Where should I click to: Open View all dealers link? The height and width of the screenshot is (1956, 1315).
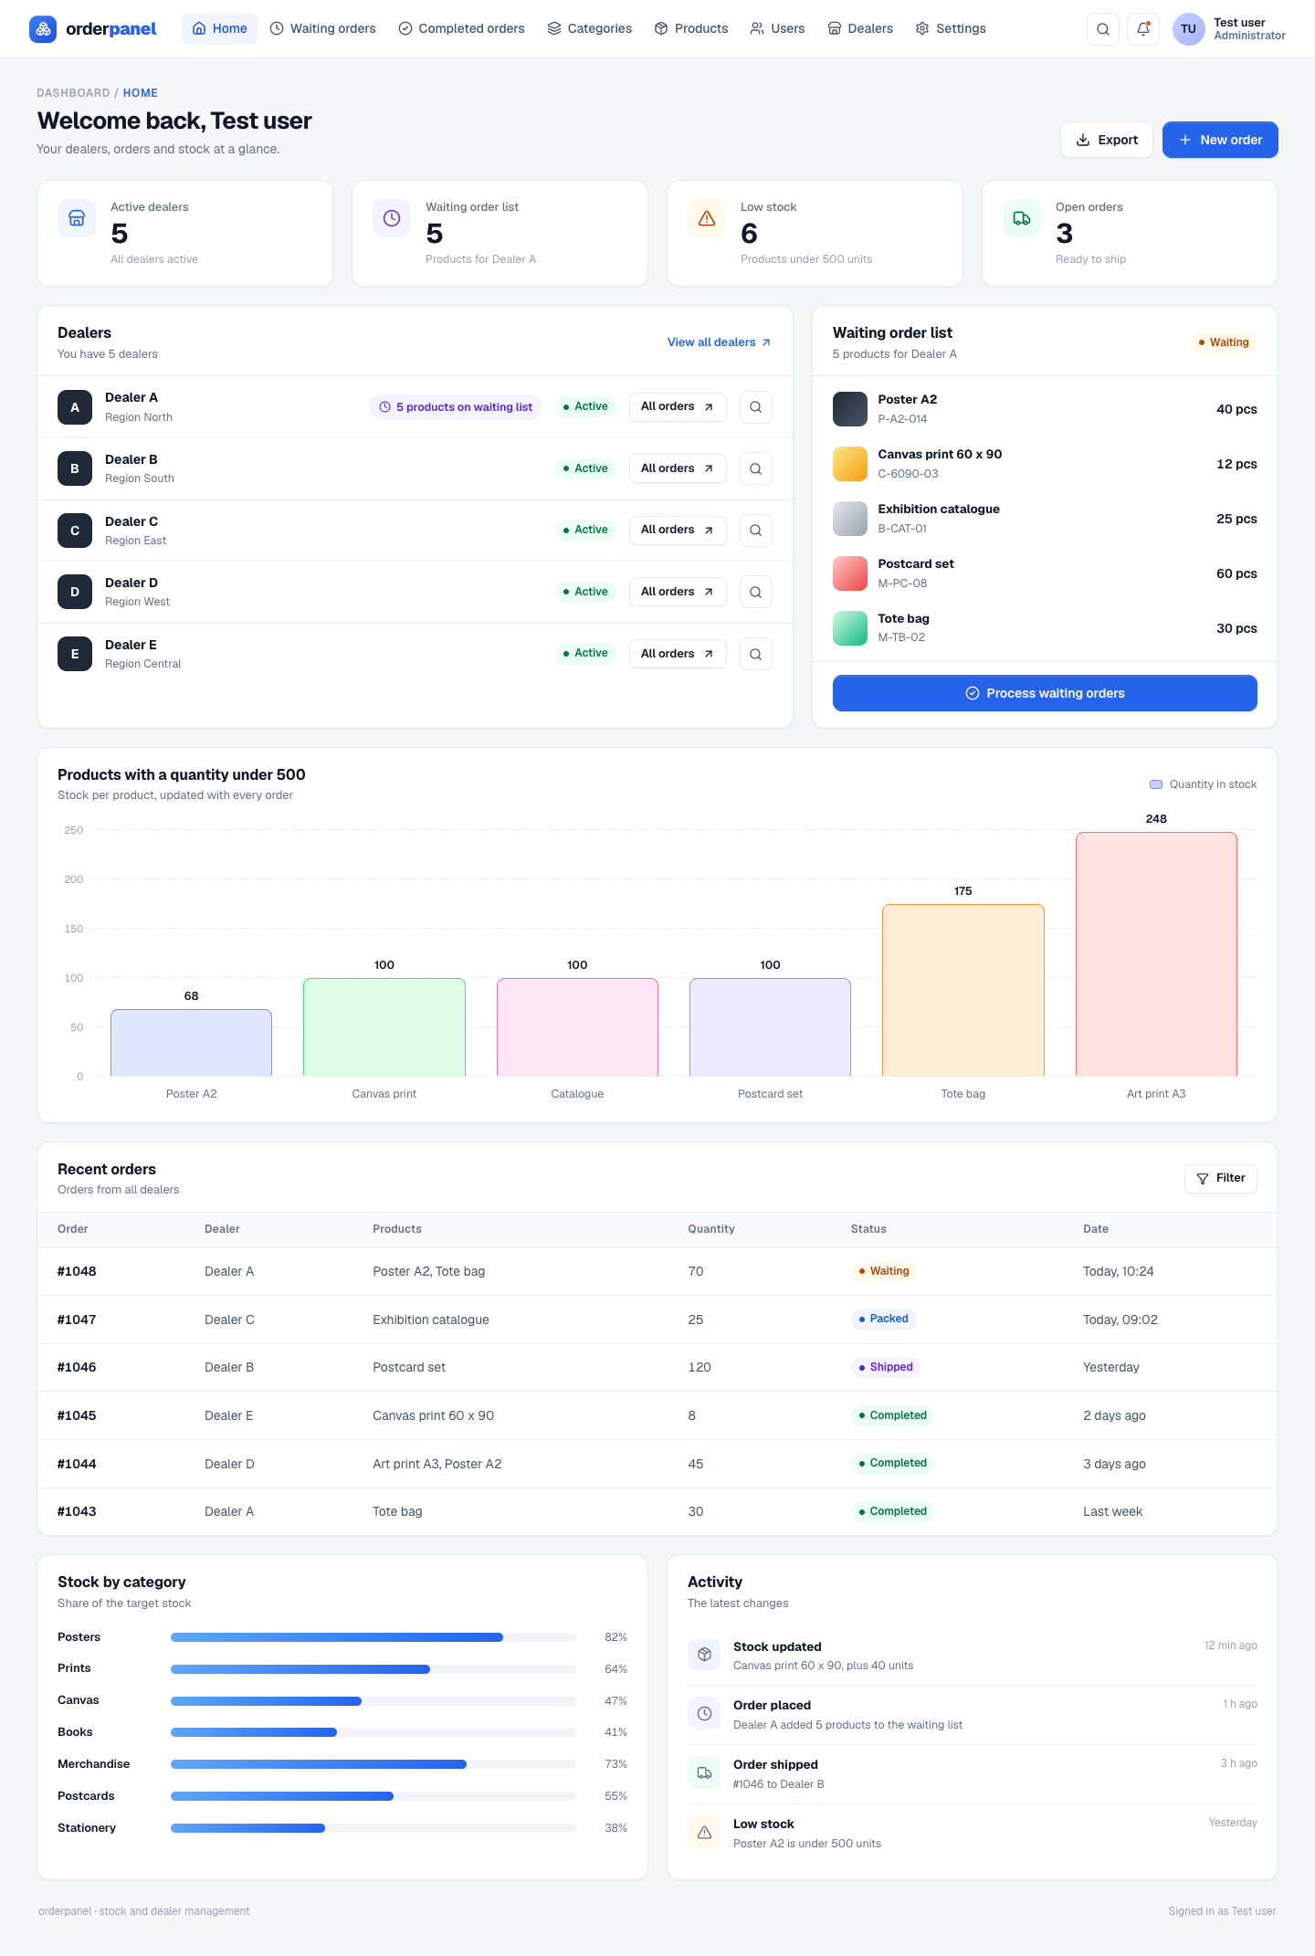[x=720, y=342]
